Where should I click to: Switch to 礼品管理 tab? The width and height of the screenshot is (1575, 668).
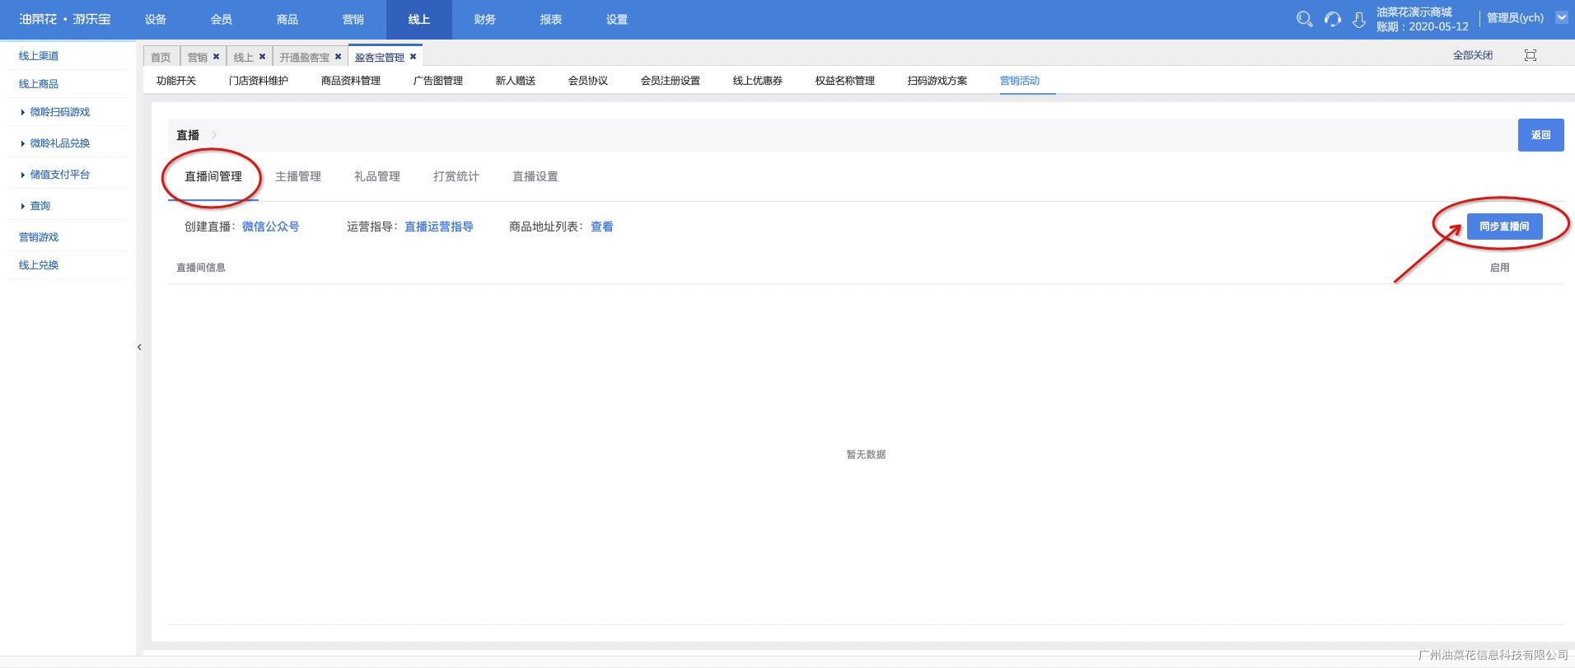(377, 176)
